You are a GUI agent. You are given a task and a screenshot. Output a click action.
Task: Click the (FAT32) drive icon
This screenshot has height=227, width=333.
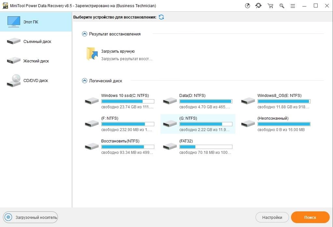(170, 146)
